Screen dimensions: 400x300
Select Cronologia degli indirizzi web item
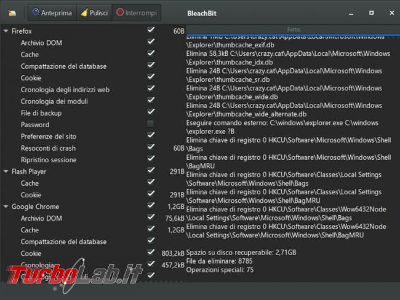point(65,90)
